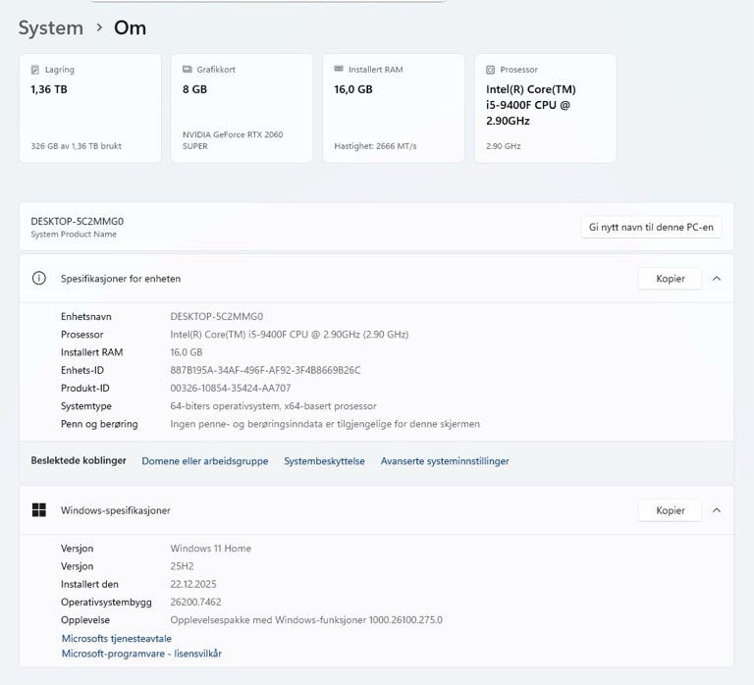Open Domene eller arbeidsgruppe link
Viewport: 754px width, 685px height.
[204, 461]
